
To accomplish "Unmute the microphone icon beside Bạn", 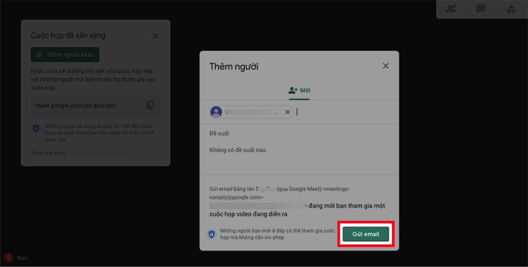I will [x=9, y=258].
